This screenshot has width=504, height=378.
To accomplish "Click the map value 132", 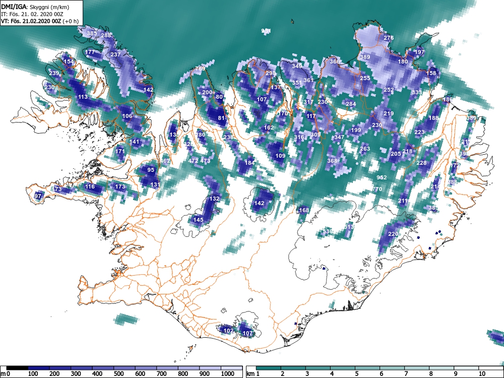I will click(214, 198).
